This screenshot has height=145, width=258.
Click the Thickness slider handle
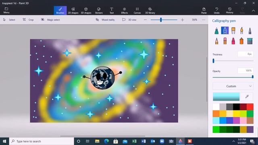click(x=213, y=61)
